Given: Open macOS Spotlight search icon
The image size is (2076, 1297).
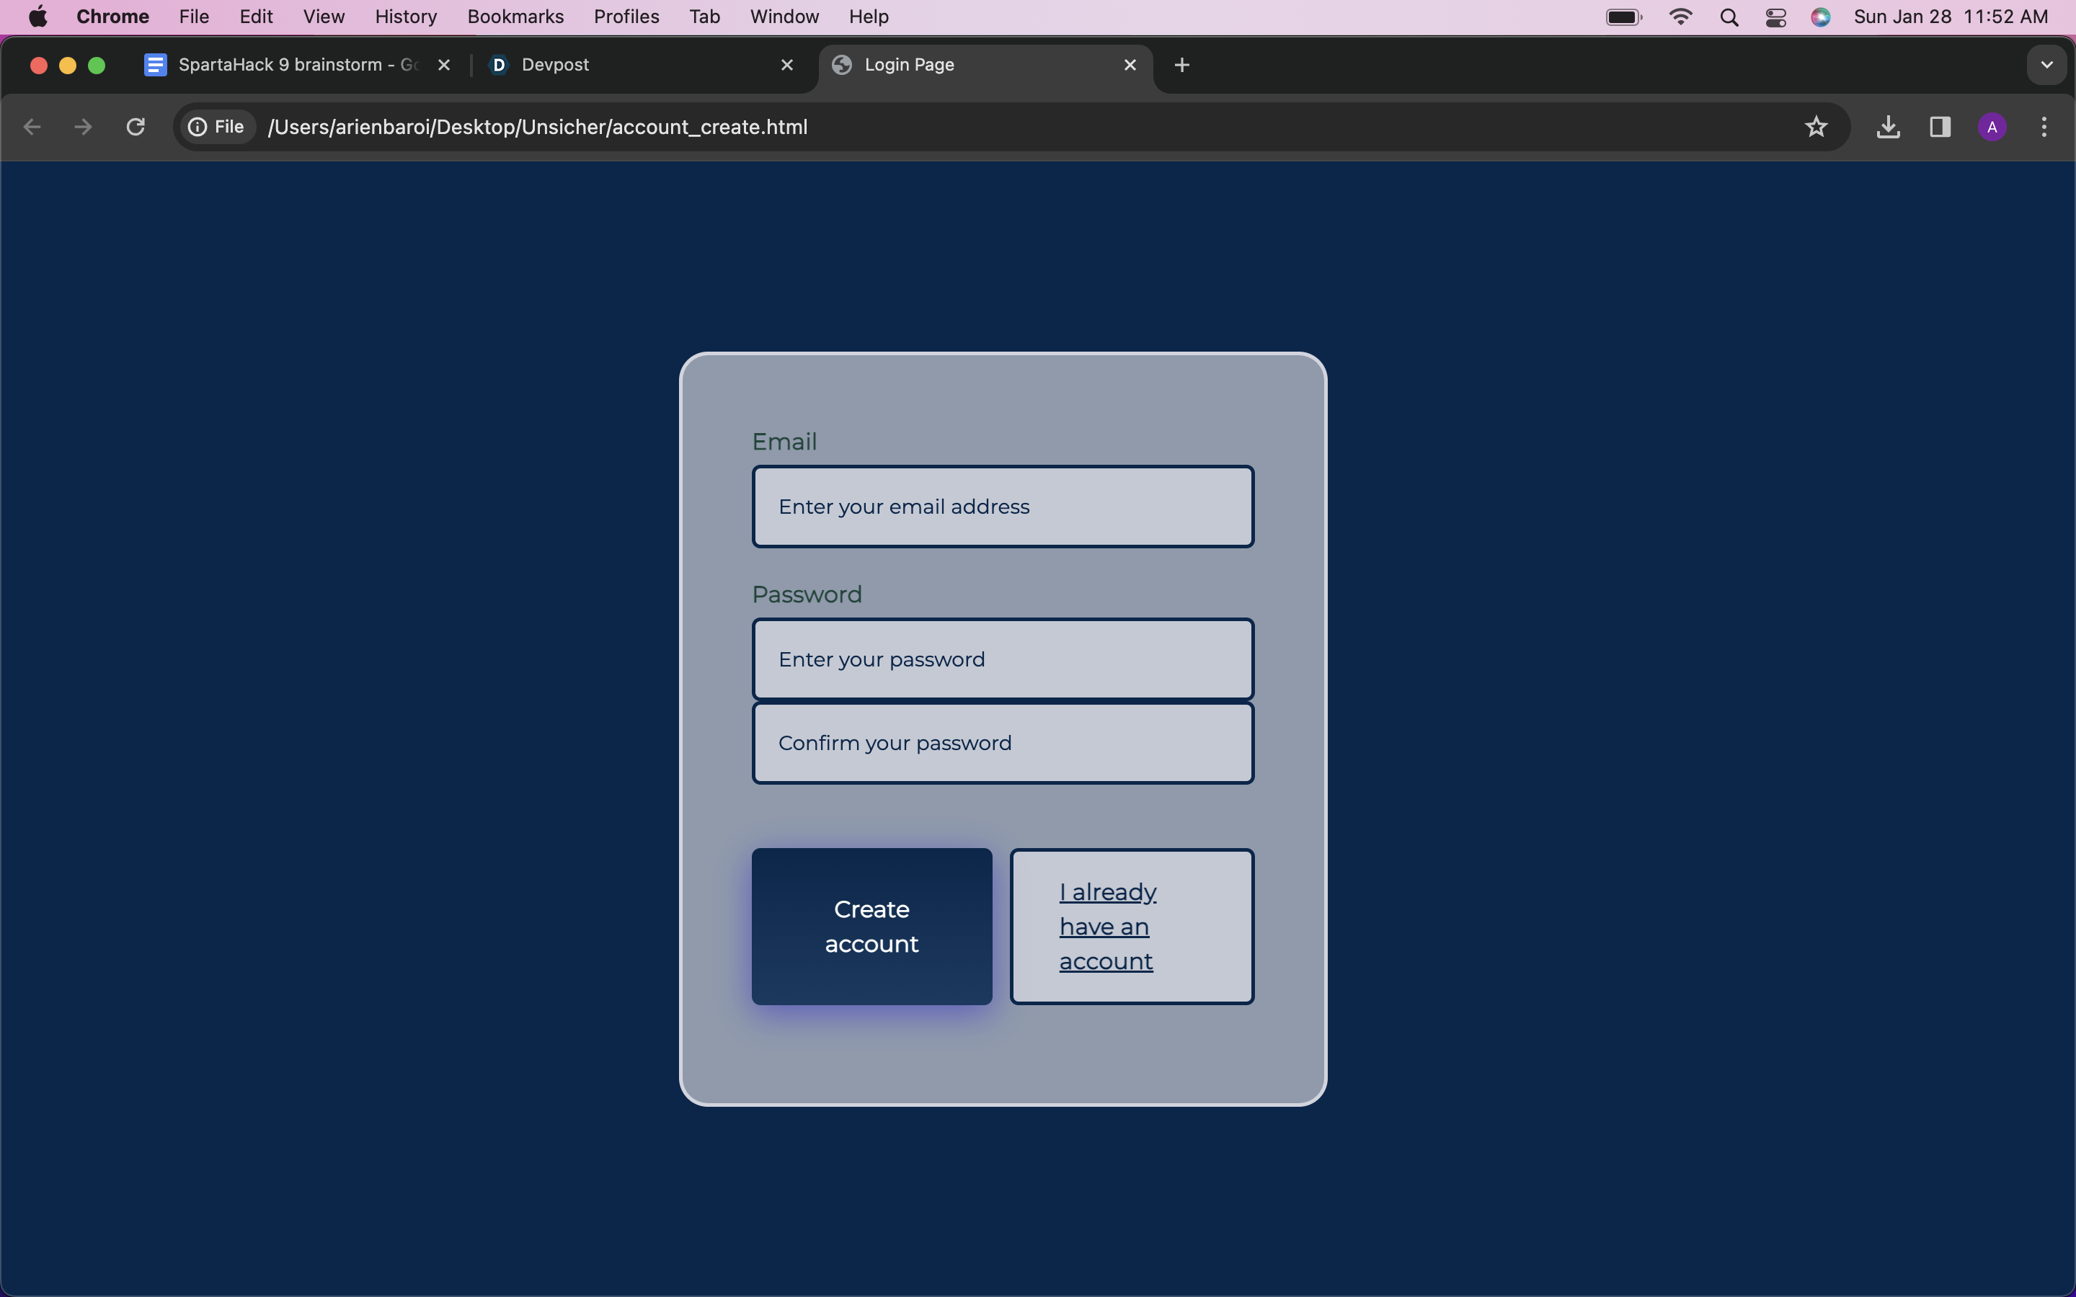Looking at the screenshot, I should pyautogui.click(x=1729, y=17).
